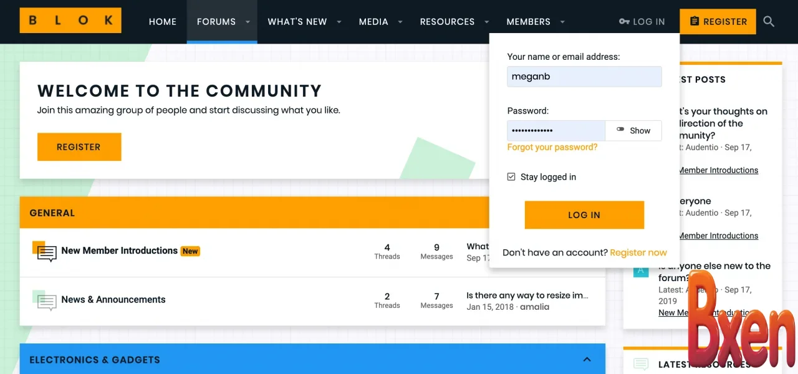The image size is (798, 374).
Task: Click the teal user avatar in sidebar
Action: pyautogui.click(x=641, y=271)
